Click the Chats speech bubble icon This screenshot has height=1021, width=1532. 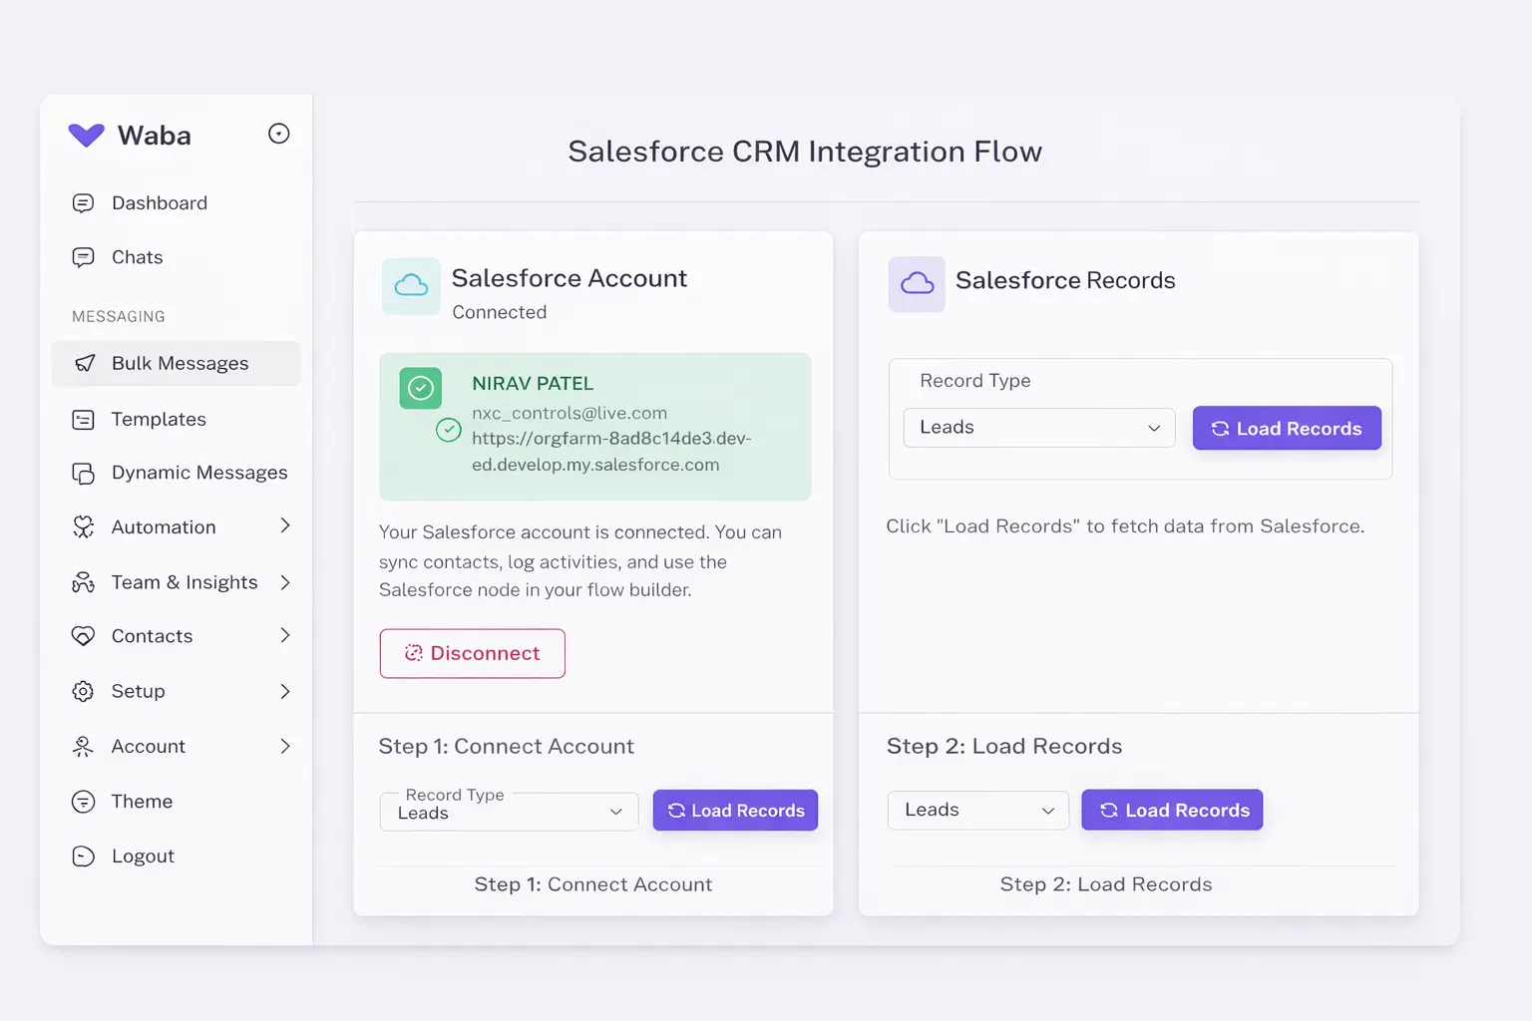point(82,256)
